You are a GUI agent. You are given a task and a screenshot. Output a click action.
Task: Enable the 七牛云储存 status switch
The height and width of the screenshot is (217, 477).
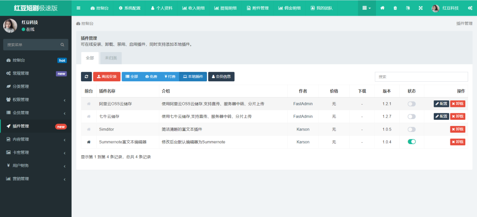pos(412,117)
